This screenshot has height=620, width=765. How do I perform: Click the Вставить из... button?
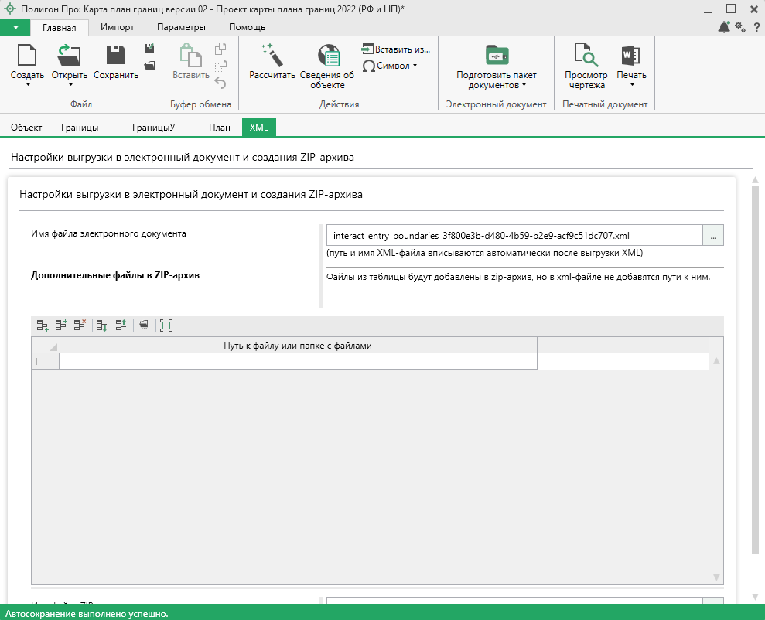pos(395,49)
